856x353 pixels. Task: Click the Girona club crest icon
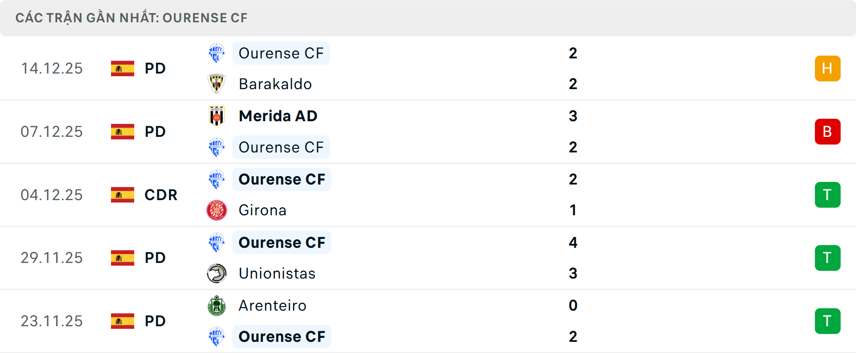[217, 210]
